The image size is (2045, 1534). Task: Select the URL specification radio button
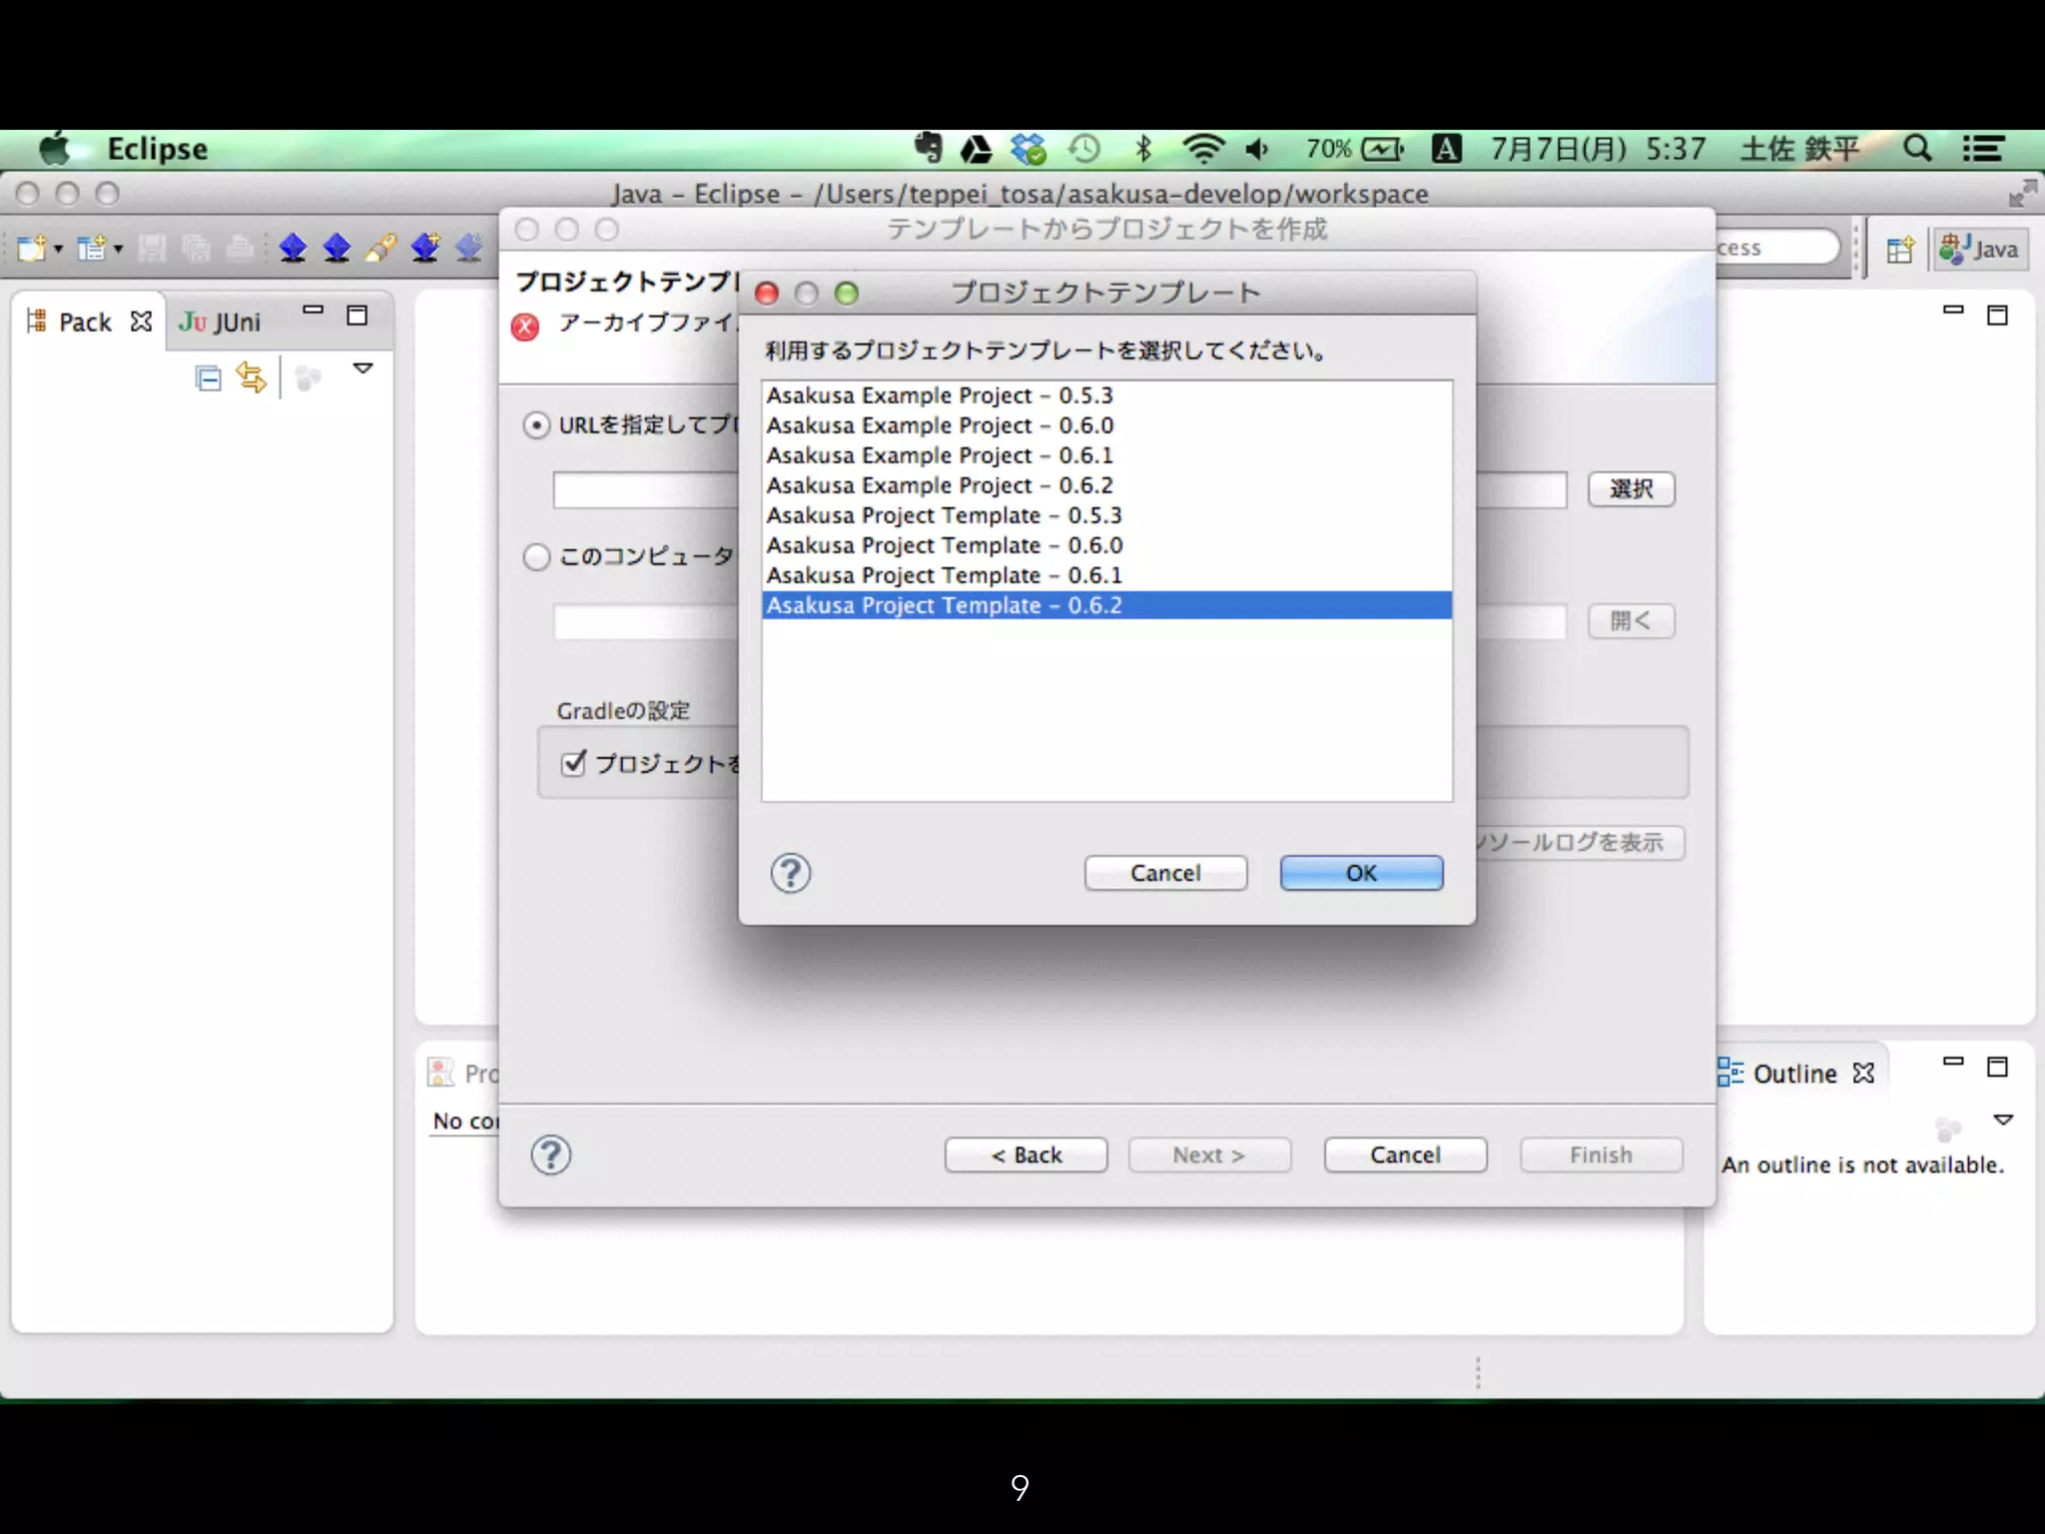(x=536, y=425)
